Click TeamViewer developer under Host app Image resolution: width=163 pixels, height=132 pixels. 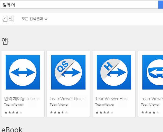(105, 105)
